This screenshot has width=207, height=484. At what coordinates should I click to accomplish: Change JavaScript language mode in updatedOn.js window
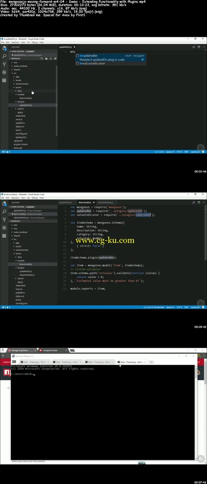pos(195,152)
